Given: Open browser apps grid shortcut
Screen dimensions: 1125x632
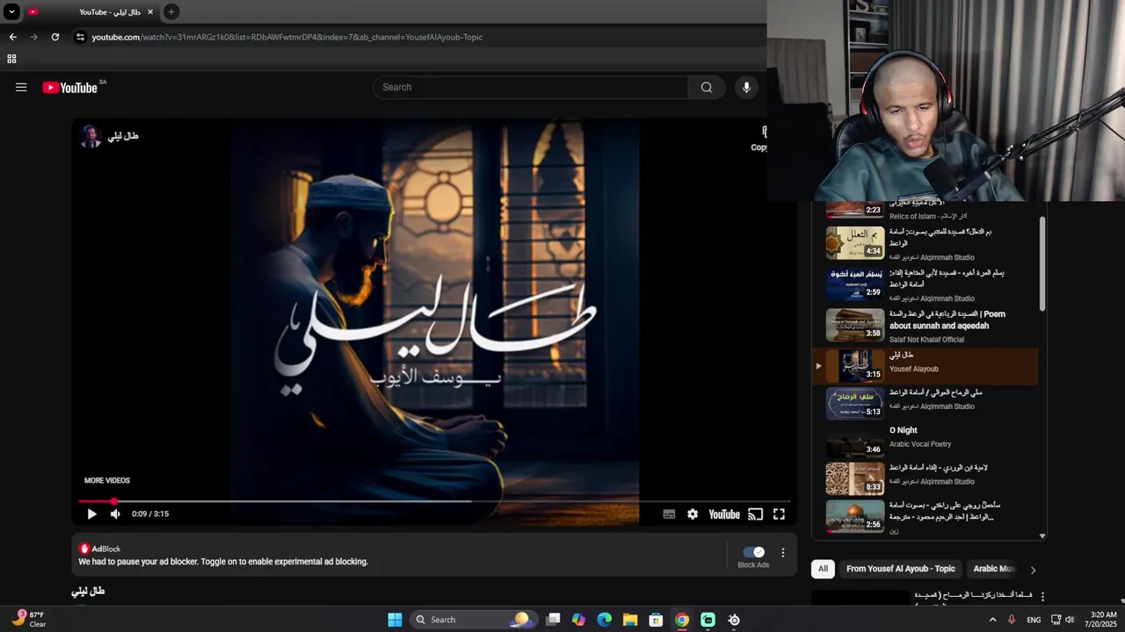Looking at the screenshot, I should pos(11,59).
